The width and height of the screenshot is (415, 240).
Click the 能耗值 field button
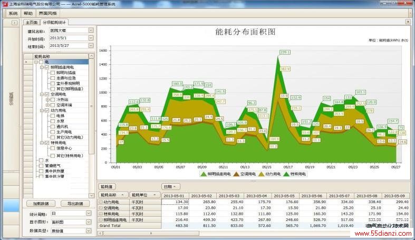coord(107,187)
